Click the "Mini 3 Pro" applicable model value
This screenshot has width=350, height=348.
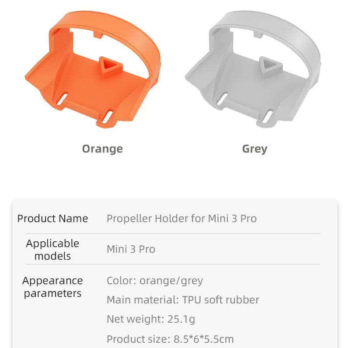[x=131, y=250]
